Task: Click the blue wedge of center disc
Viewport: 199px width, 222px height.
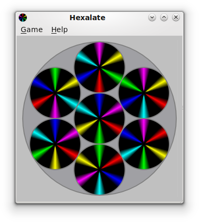Action: point(99,104)
